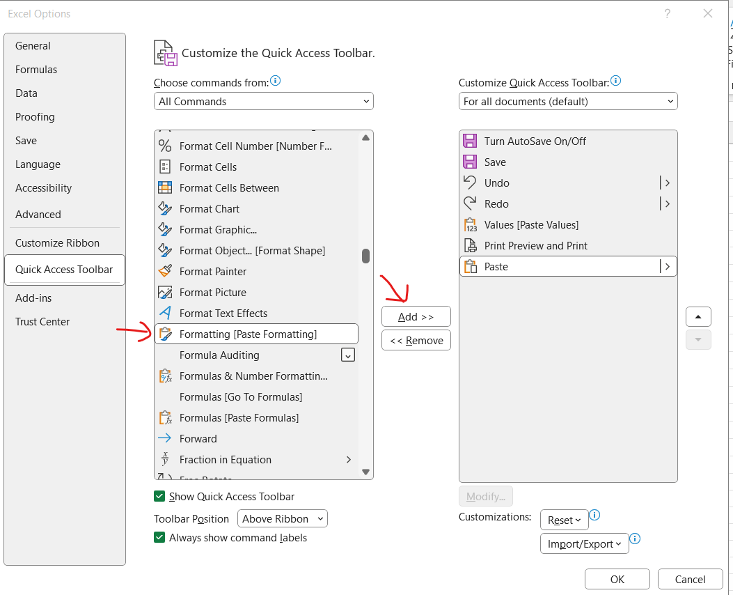Screen dimensions: 733x595
Task: Close the Excel Options dialog
Action: pyautogui.click(x=708, y=13)
